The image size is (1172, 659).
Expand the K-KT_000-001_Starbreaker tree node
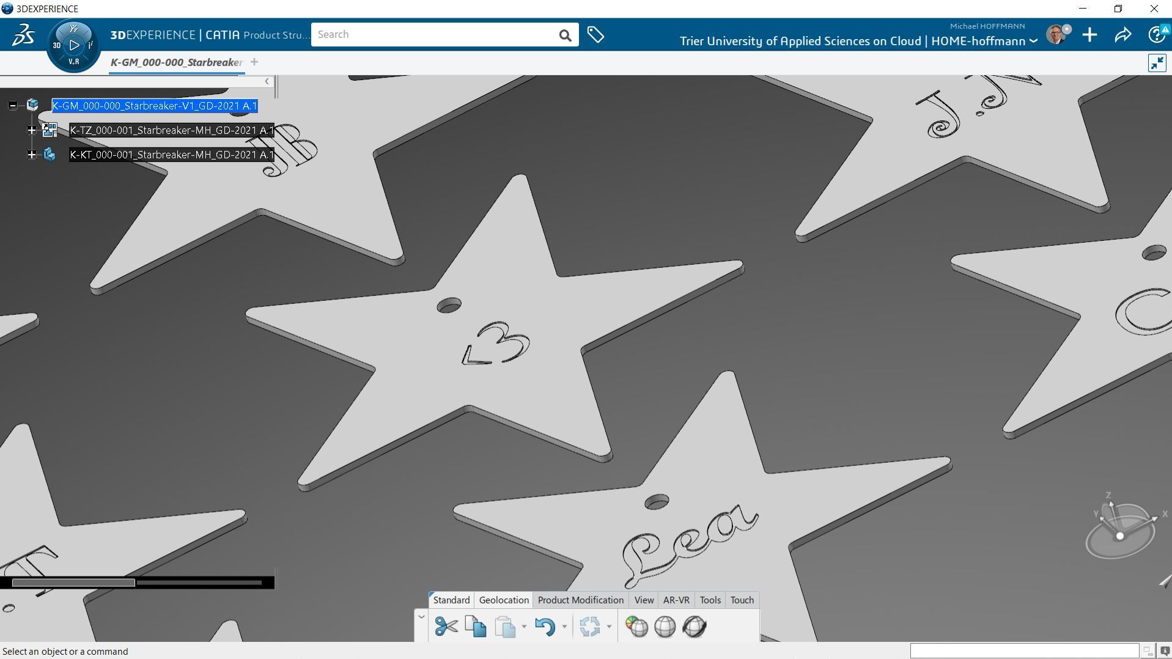click(32, 155)
